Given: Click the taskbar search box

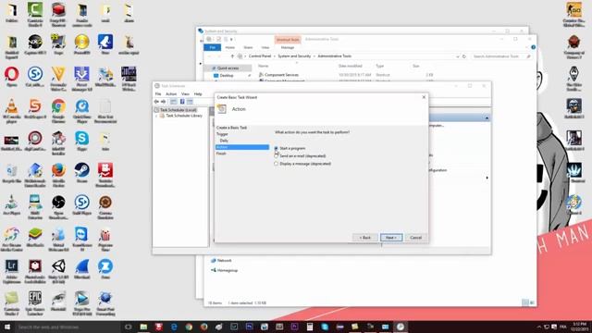Looking at the screenshot, I should (x=68, y=327).
